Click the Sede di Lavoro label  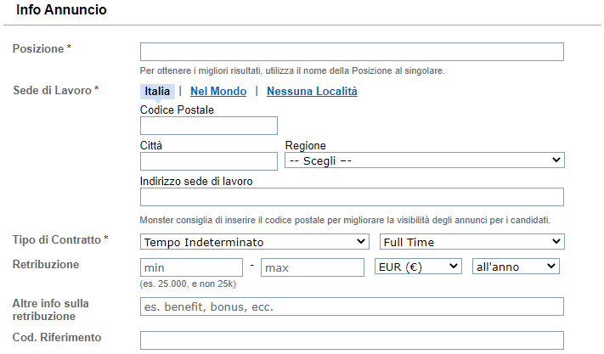point(53,91)
